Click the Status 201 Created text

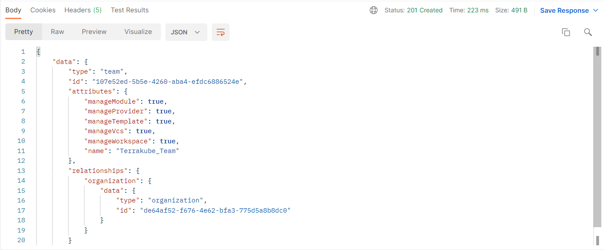(413, 10)
